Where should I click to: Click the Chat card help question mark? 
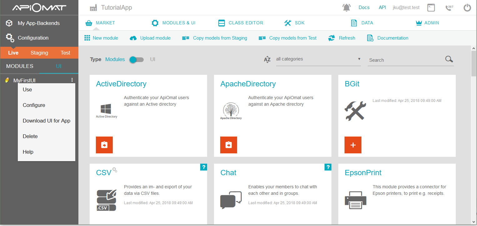coord(328,167)
